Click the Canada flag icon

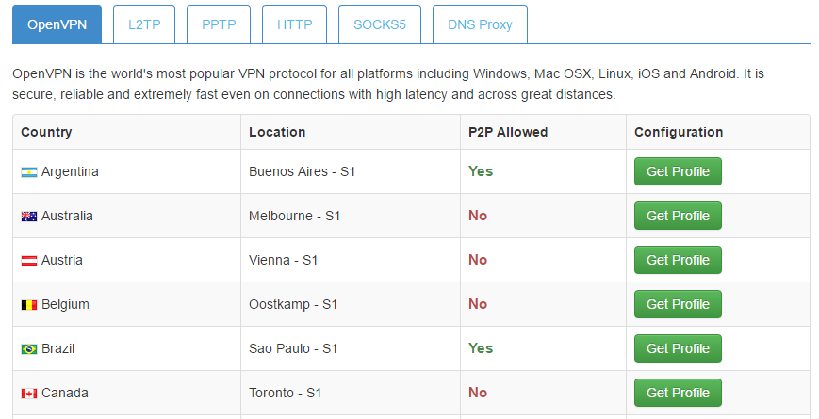29,394
